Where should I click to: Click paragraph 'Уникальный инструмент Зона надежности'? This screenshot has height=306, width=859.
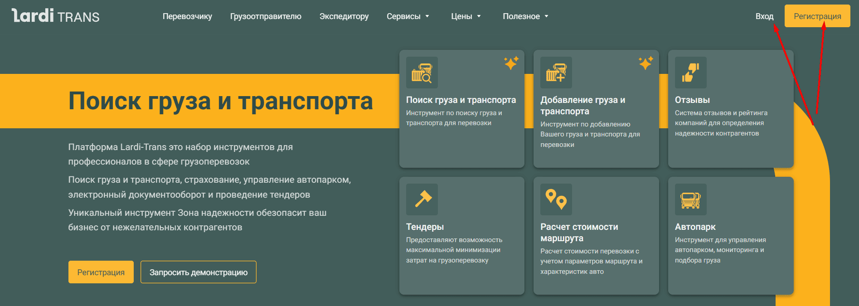197,220
